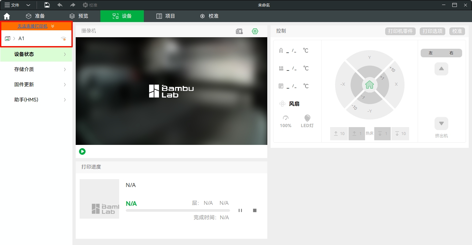Click the 校准 button in control panel
472x245 pixels.
click(457, 31)
